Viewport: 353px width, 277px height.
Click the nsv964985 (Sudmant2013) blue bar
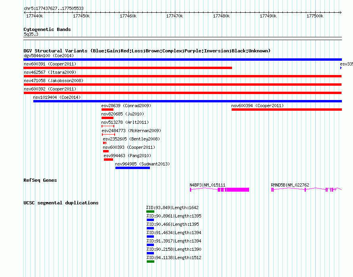[x=132, y=168]
